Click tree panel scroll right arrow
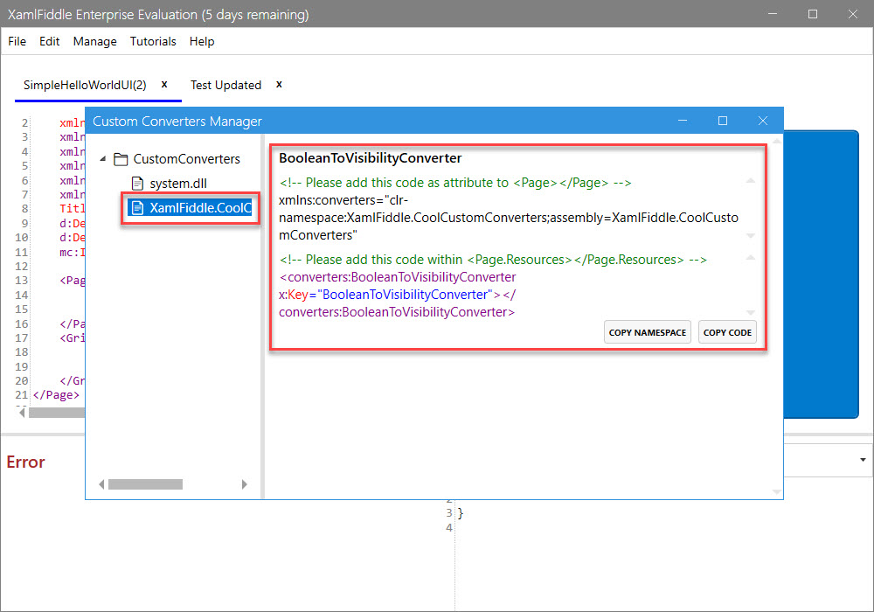 click(x=244, y=484)
